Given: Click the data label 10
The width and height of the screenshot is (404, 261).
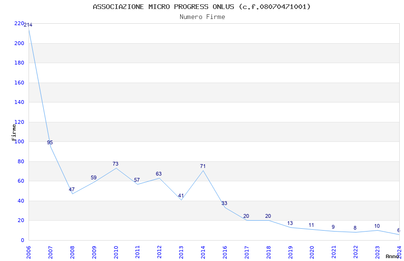Looking at the screenshot, I should 377,226.
